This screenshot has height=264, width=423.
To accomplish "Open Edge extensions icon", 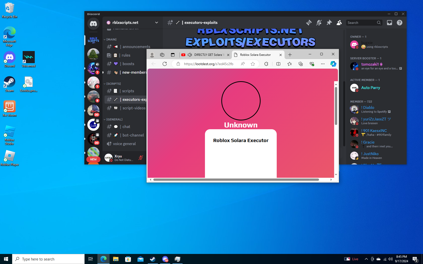I will click(266, 64).
